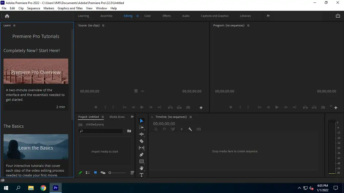Click Program monitor Add Marker icon
344x193 pixels.
(230, 107)
